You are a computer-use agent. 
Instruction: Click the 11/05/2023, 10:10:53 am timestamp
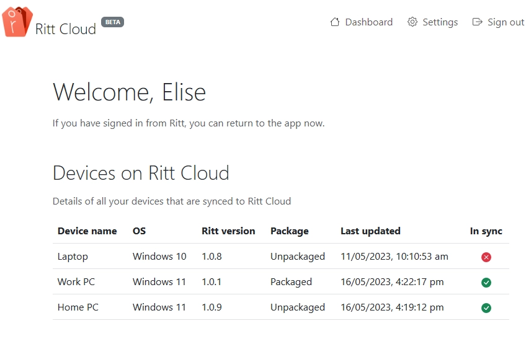coord(394,257)
